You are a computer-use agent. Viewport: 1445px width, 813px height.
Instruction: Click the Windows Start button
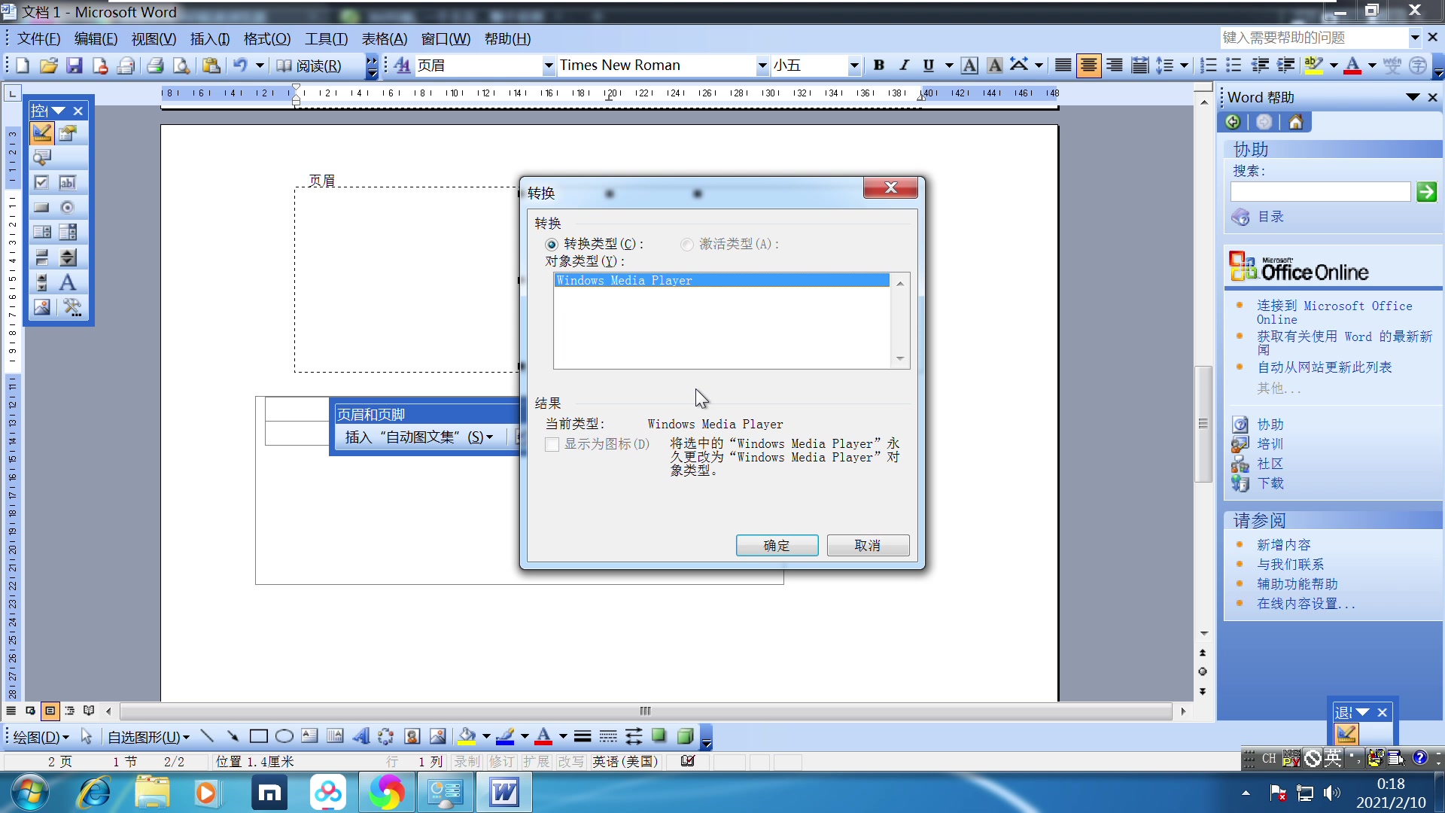[x=30, y=793]
